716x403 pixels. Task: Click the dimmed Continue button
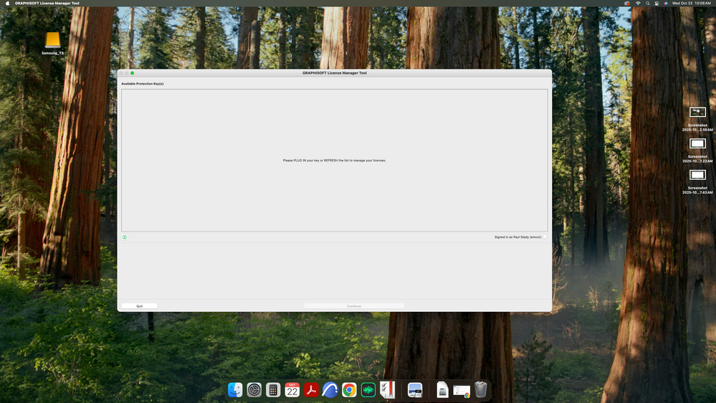click(354, 306)
